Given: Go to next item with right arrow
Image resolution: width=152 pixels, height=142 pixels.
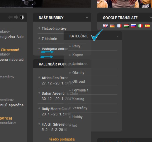Looking at the screenshot, I should [x=16, y=17].
